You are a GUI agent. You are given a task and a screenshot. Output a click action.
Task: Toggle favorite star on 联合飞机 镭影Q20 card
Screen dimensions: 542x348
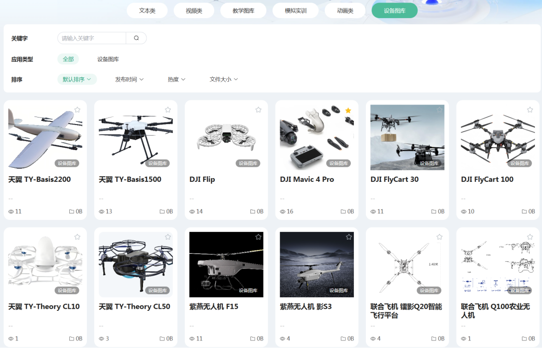(x=439, y=237)
